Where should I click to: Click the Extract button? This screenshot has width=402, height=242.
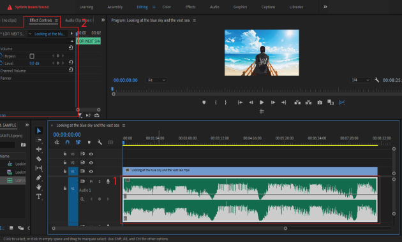(308, 103)
